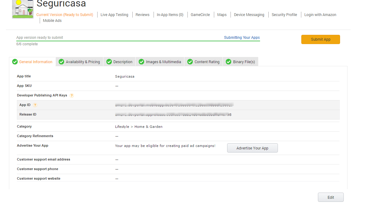Click the green checkmark on Availability & Pricing
The image size is (365, 212).
(x=62, y=62)
